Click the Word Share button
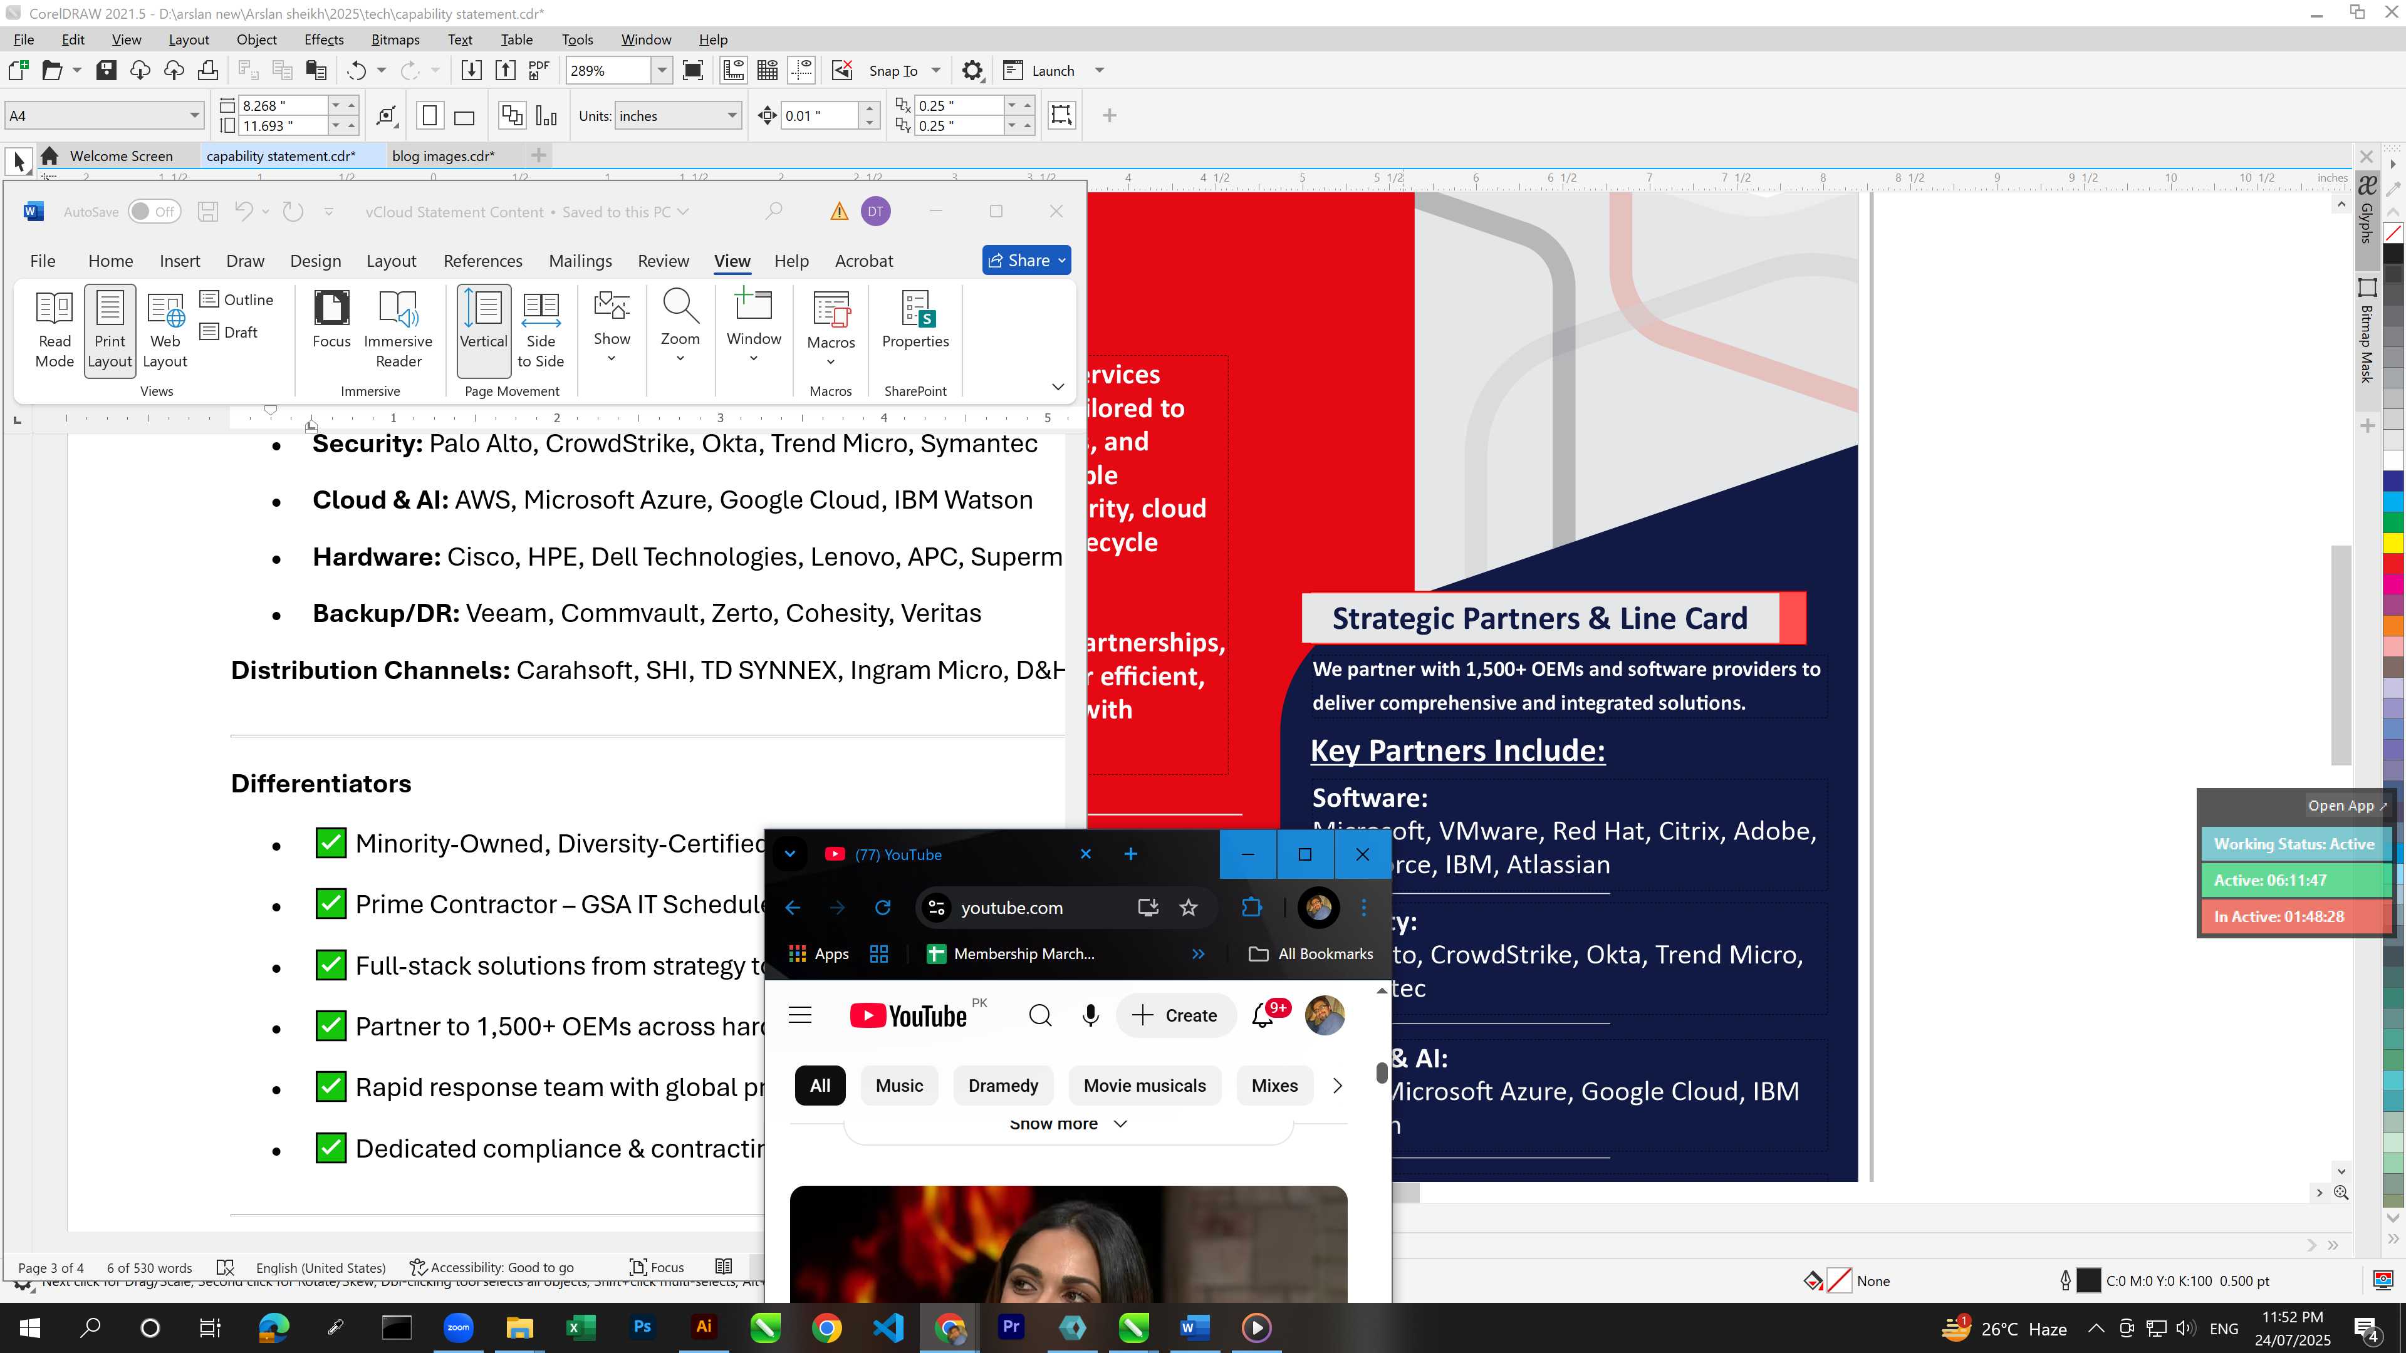 pyautogui.click(x=1026, y=261)
